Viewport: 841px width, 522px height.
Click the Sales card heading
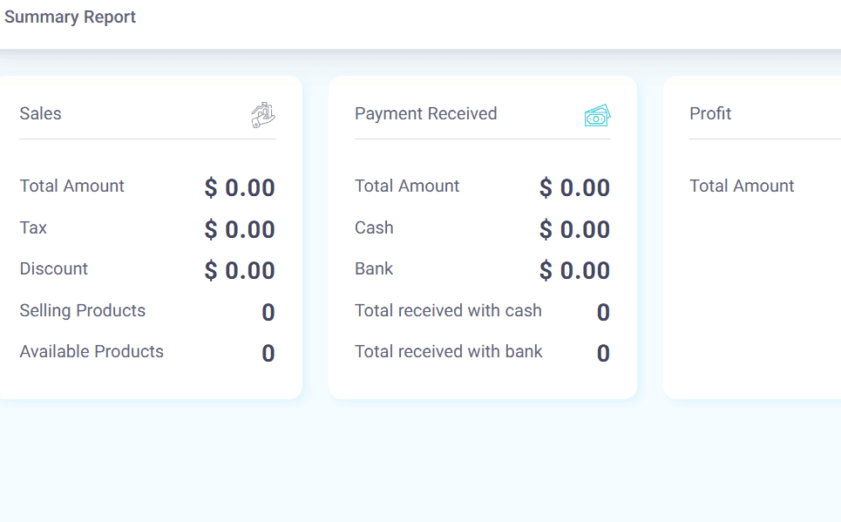[41, 114]
